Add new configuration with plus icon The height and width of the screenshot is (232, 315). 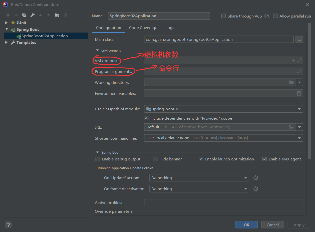coord(8,15)
